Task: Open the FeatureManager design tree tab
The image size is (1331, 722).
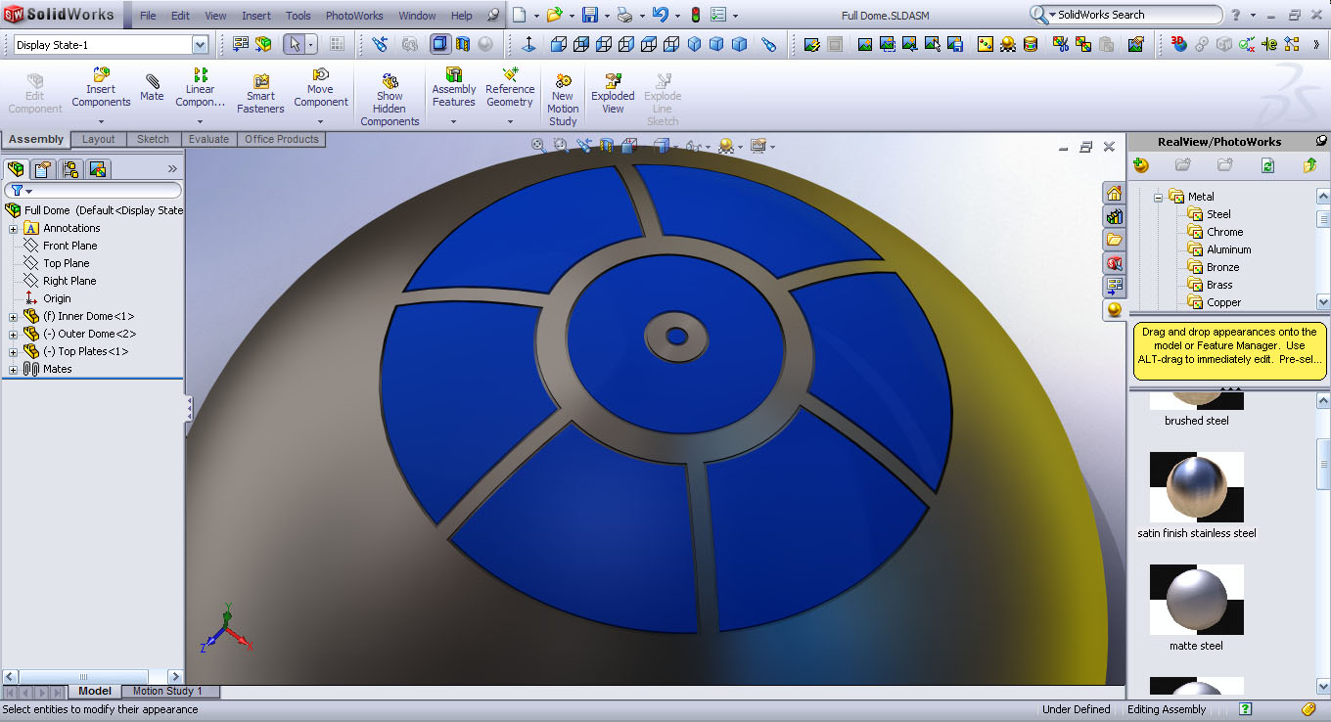Action: click(x=16, y=169)
